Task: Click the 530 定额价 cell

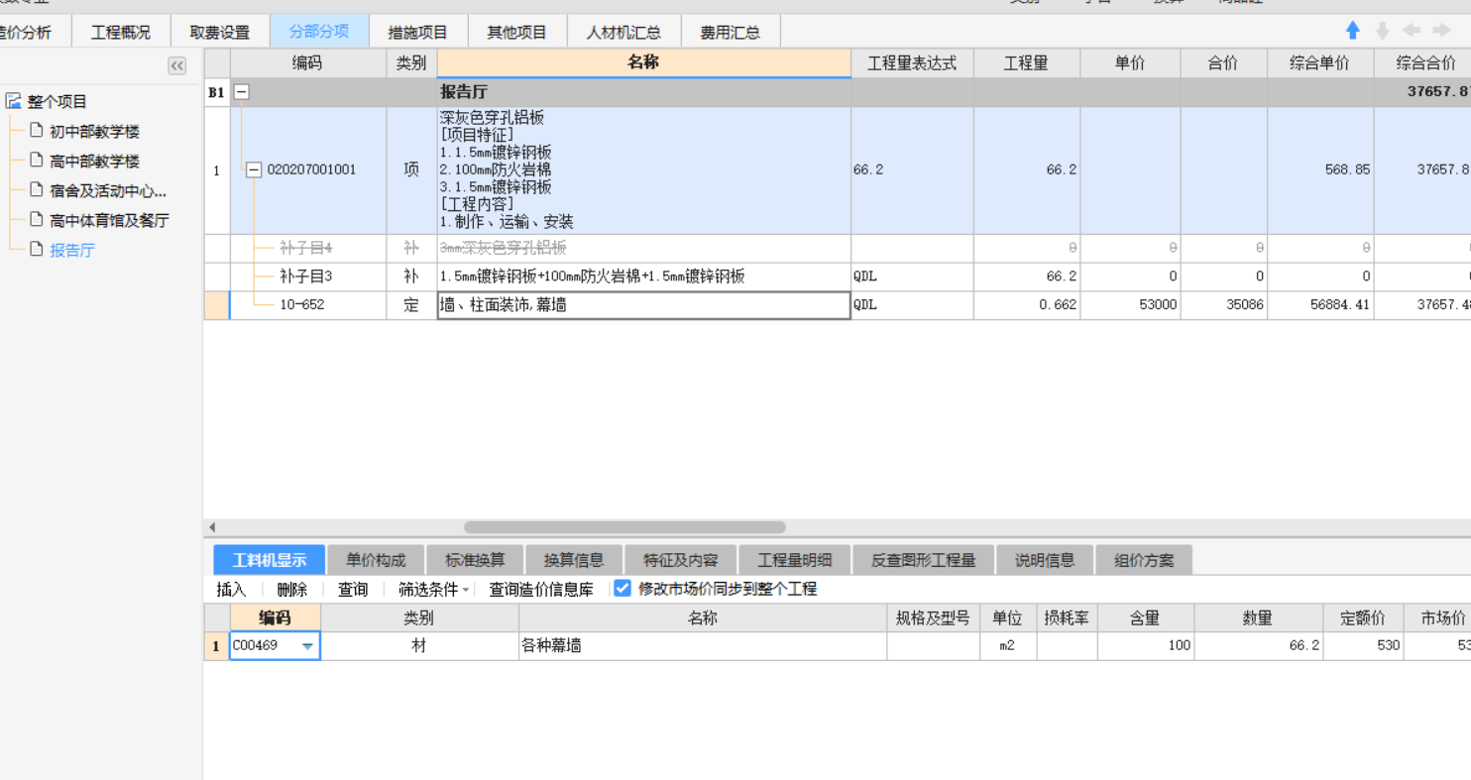Action: point(1363,646)
